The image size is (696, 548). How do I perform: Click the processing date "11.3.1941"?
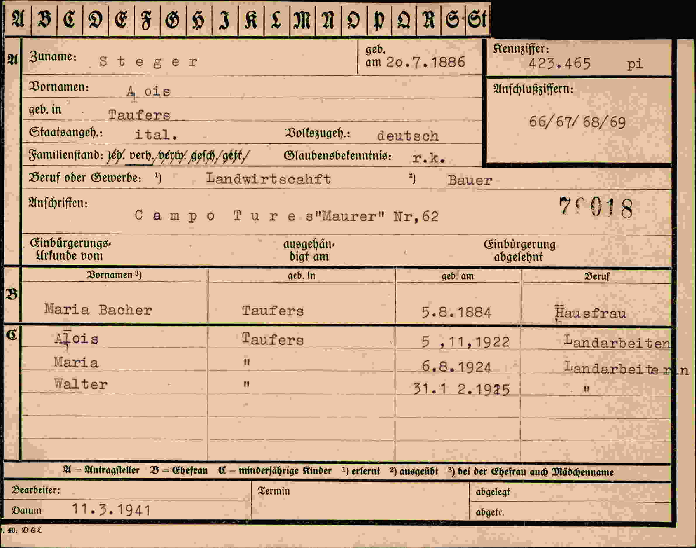click(x=112, y=509)
